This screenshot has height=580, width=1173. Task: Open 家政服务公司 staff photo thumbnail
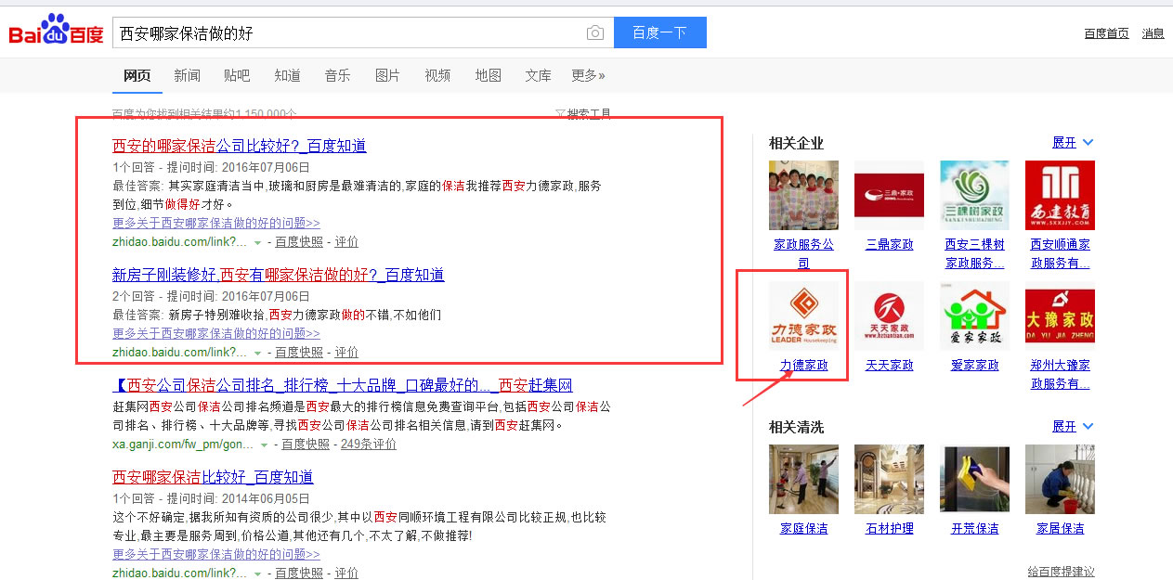pyautogui.click(x=803, y=195)
